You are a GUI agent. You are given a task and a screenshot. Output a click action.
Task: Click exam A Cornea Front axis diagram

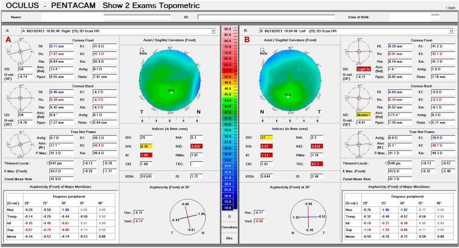tap(20, 51)
